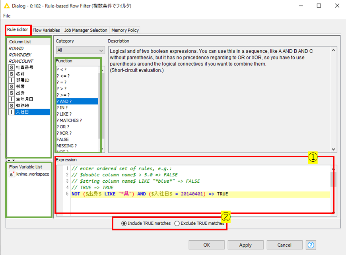
Task: Open the Category dropdown set to All
Action: (80, 50)
